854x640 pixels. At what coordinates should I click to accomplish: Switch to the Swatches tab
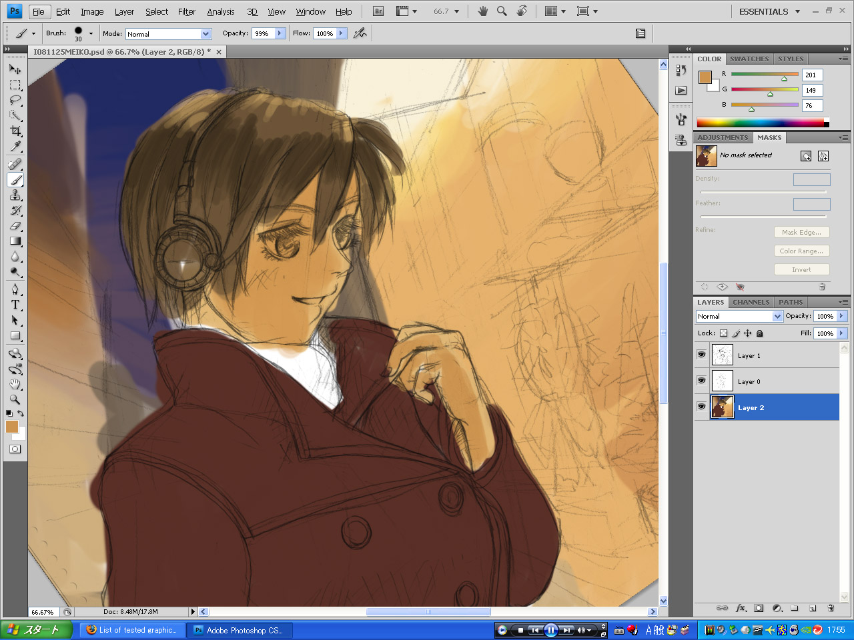(x=749, y=59)
